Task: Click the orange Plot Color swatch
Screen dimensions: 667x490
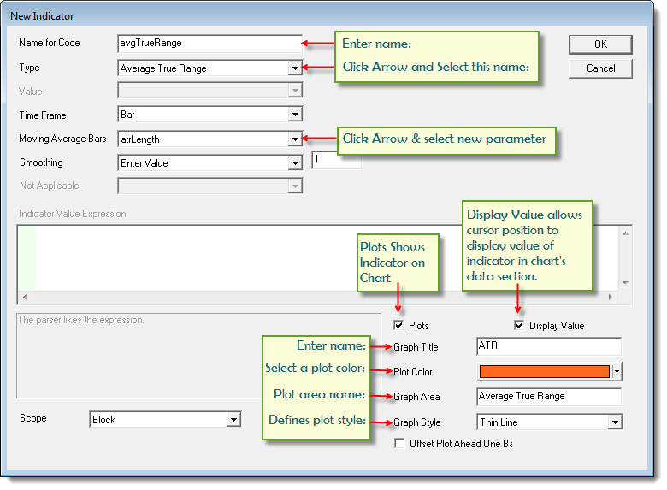Action: pyautogui.click(x=544, y=371)
